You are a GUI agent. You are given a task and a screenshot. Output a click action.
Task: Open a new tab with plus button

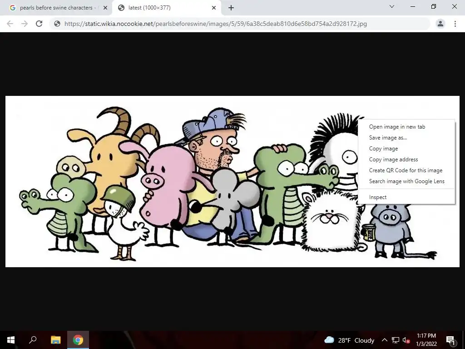(x=231, y=8)
